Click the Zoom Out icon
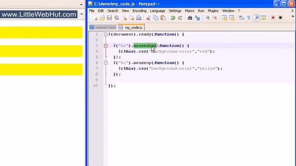The width and height of the screenshot is (296, 166). 215,18
